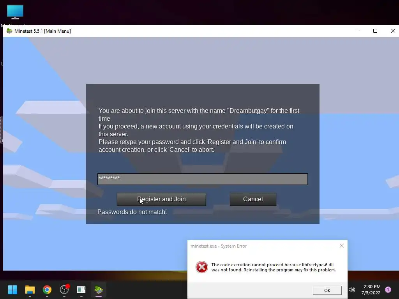Click the 'minetest.exe - System Error' title

(x=219, y=246)
